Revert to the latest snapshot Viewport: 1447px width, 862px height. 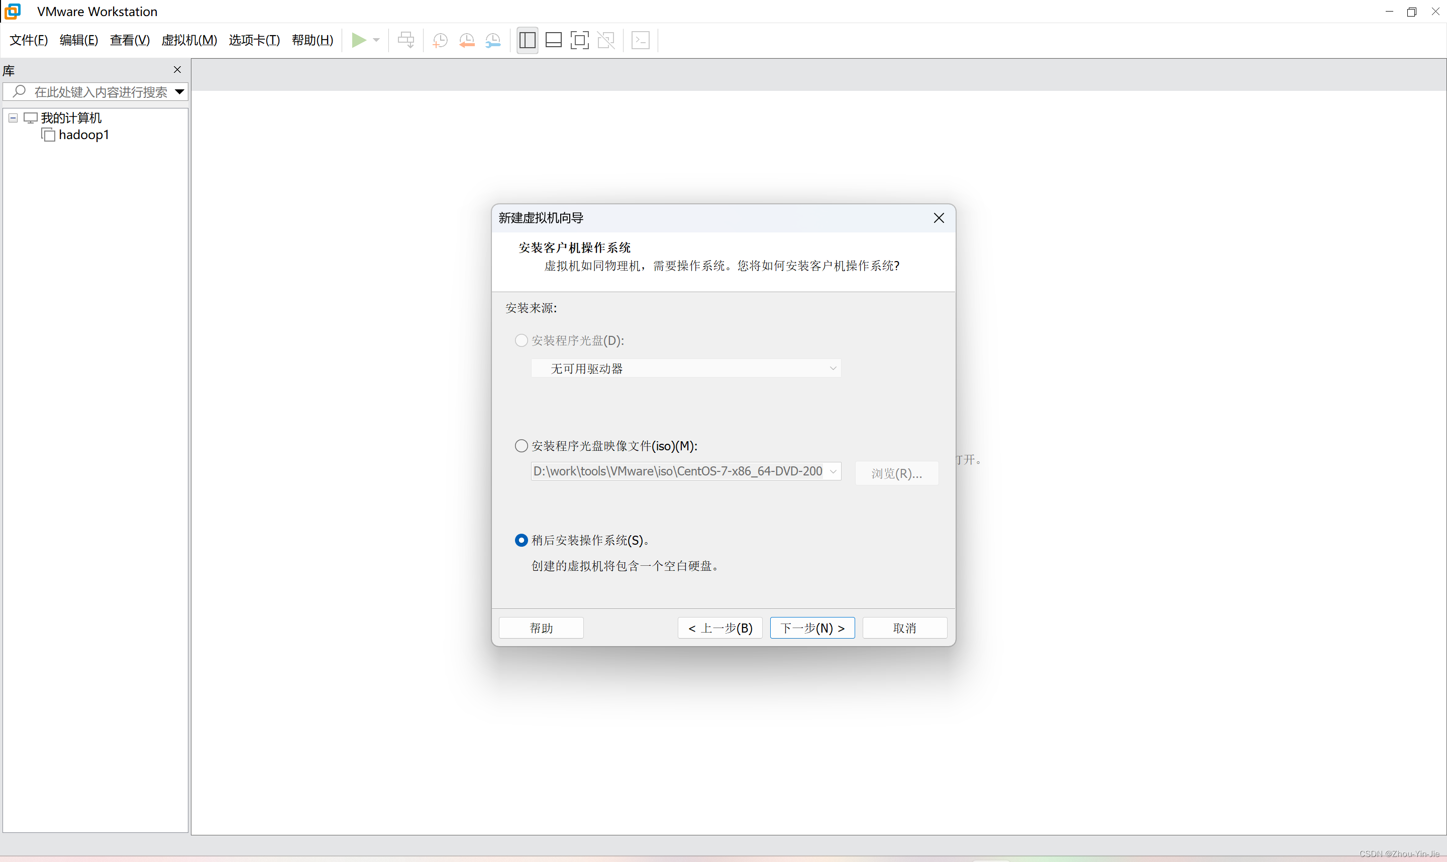(x=466, y=40)
